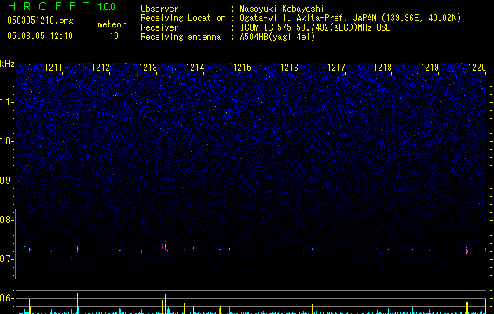This screenshot has width=494, height=314.
Task: Click the ICOM IC-575 receiver text
Action: 315,27
